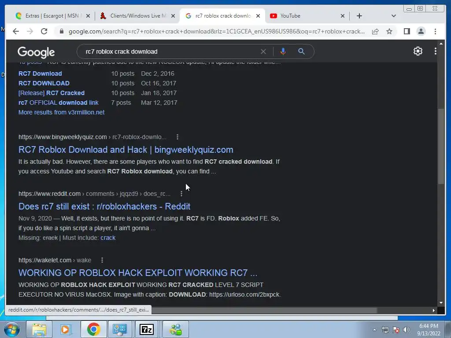
Task: Open Does rc7 still exist Reddit result
Action: point(104,206)
